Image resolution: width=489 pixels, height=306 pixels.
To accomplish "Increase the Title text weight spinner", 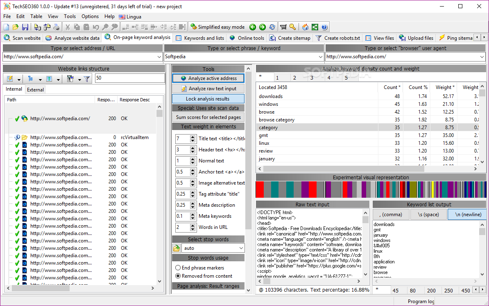I will [x=193, y=137].
